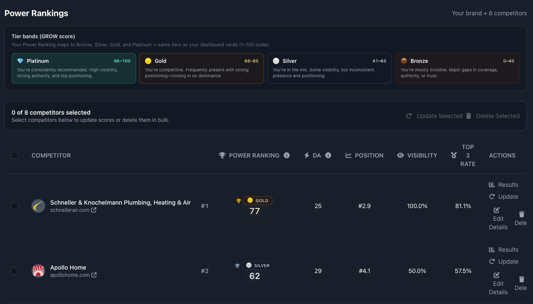Click the ACTIONS column header

[502, 155]
